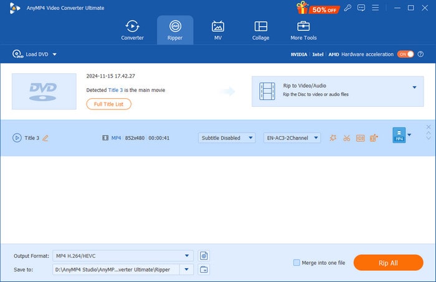The image size is (436, 282).
Task: Switch to the Converter tab
Action: (132, 30)
